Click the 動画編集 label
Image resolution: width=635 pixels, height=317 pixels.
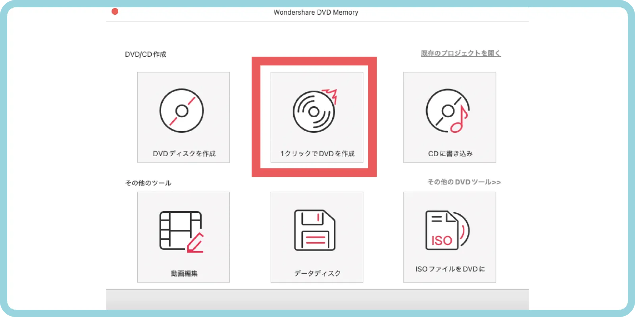click(x=184, y=273)
